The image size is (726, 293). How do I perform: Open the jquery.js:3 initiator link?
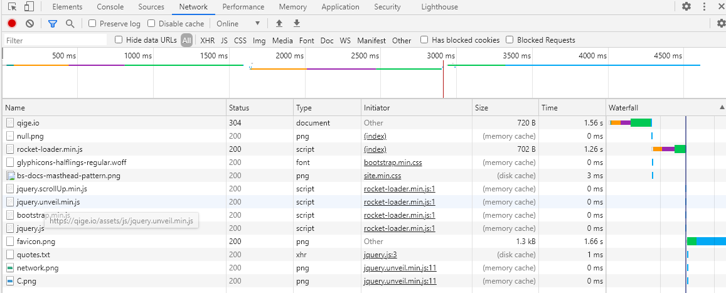coord(381,255)
